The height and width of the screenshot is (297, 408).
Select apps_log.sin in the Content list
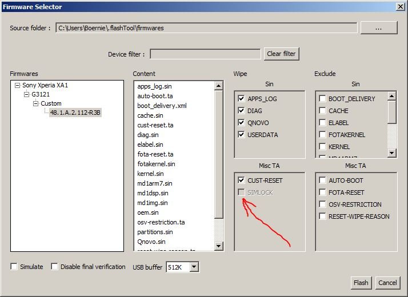tap(154, 86)
